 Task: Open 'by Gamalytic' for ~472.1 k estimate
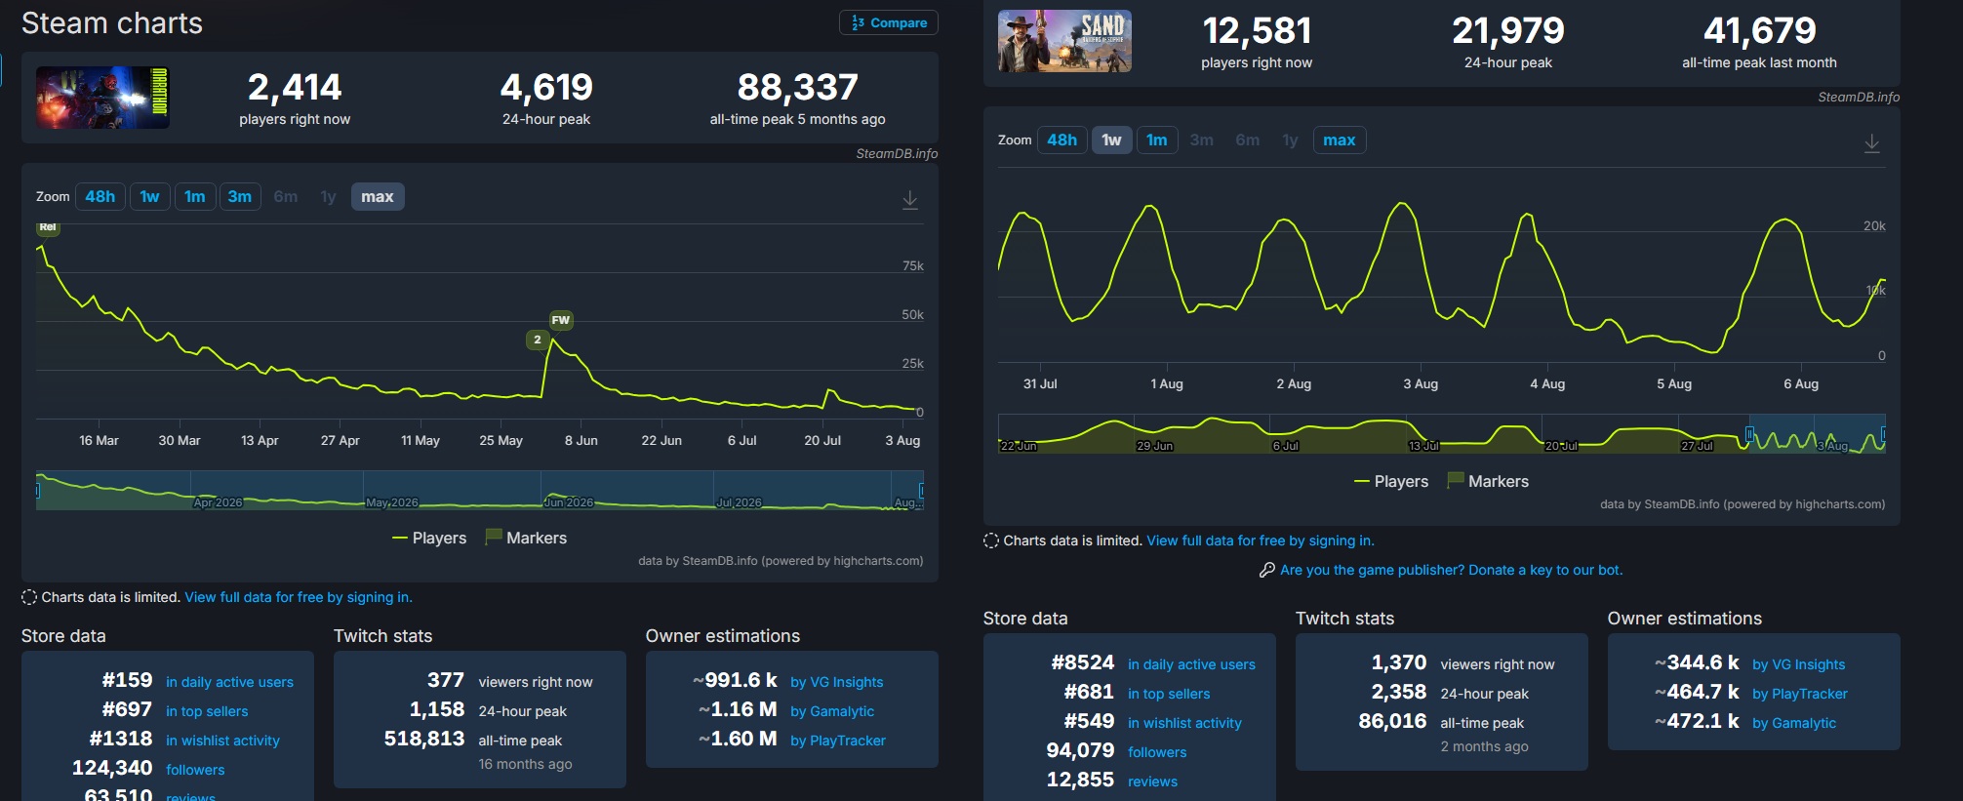coord(1794,723)
